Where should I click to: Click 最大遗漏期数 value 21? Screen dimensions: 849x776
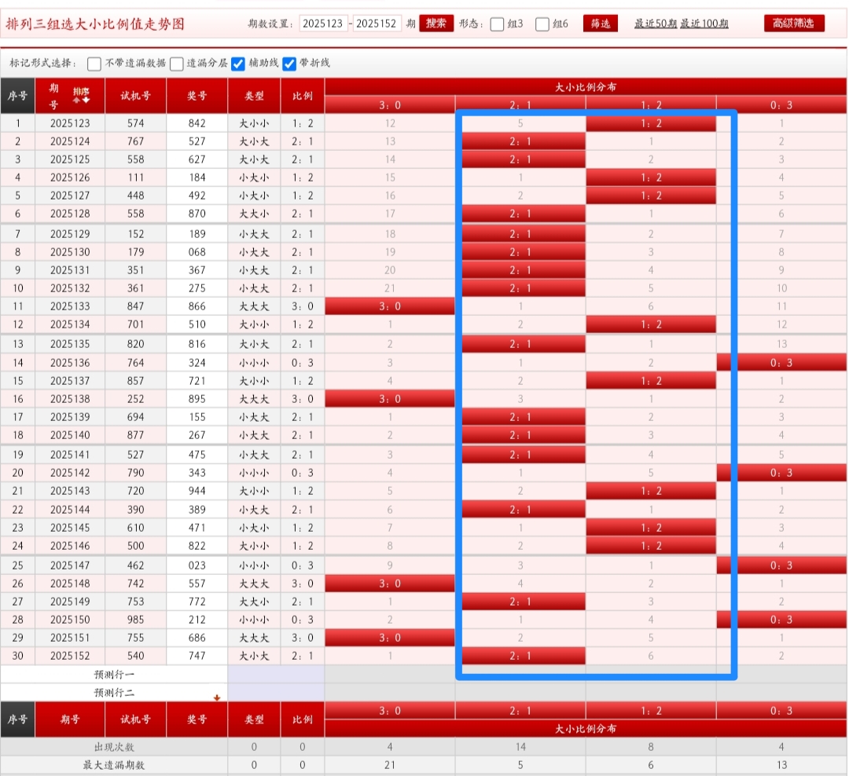(390, 765)
